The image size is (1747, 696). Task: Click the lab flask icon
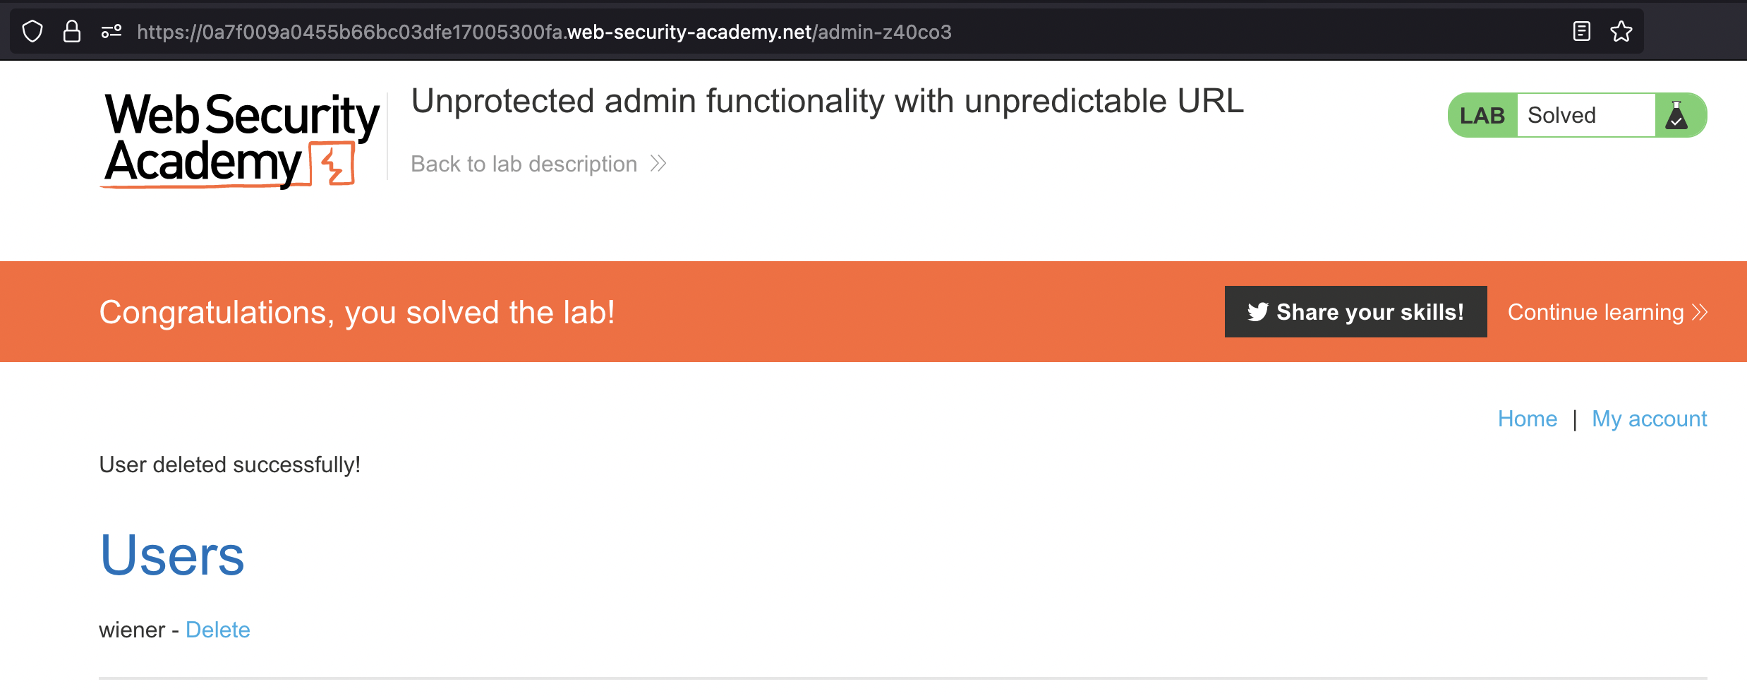click(1676, 115)
